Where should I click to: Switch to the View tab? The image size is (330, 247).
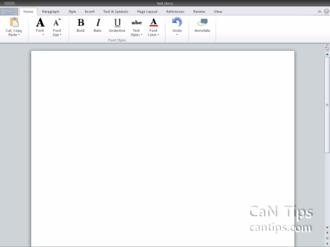tap(218, 12)
